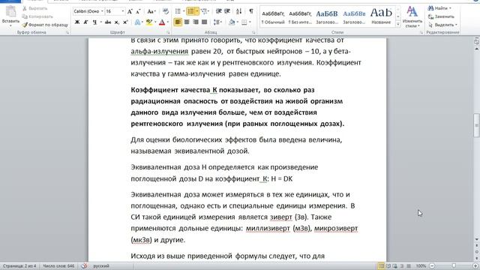Toggle strikethrough formatting

(108, 22)
